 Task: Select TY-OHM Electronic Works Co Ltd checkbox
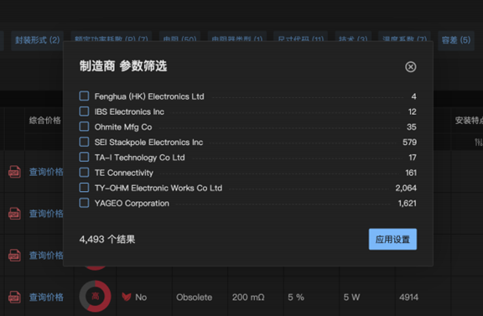[x=84, y=188]
